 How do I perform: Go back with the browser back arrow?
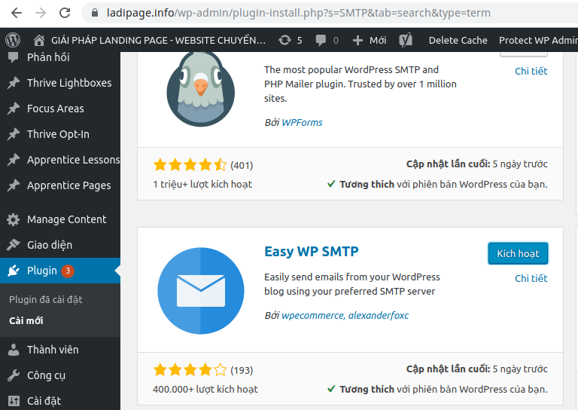coord(17,13)
